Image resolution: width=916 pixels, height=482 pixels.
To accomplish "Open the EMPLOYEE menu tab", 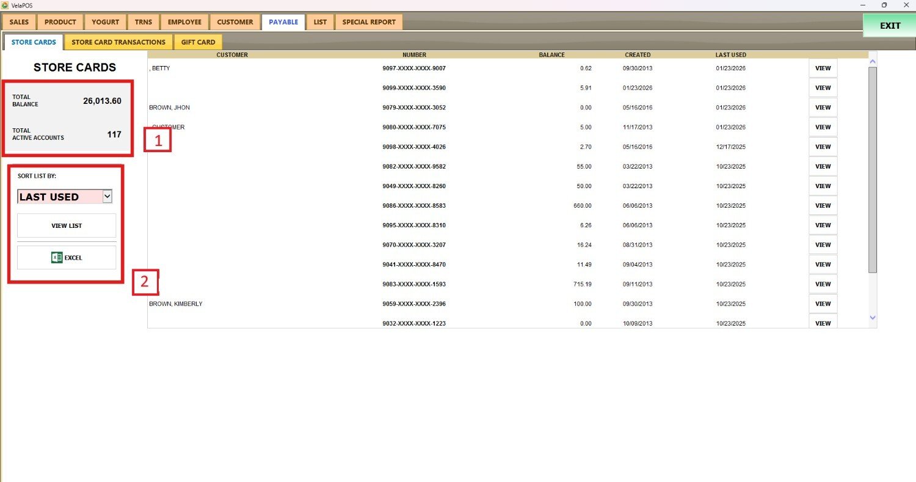I will click(184, 22).
